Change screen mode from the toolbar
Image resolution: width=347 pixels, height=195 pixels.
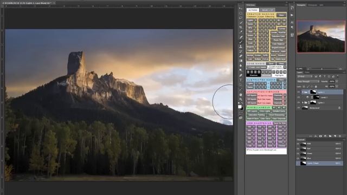pos(241,118)
